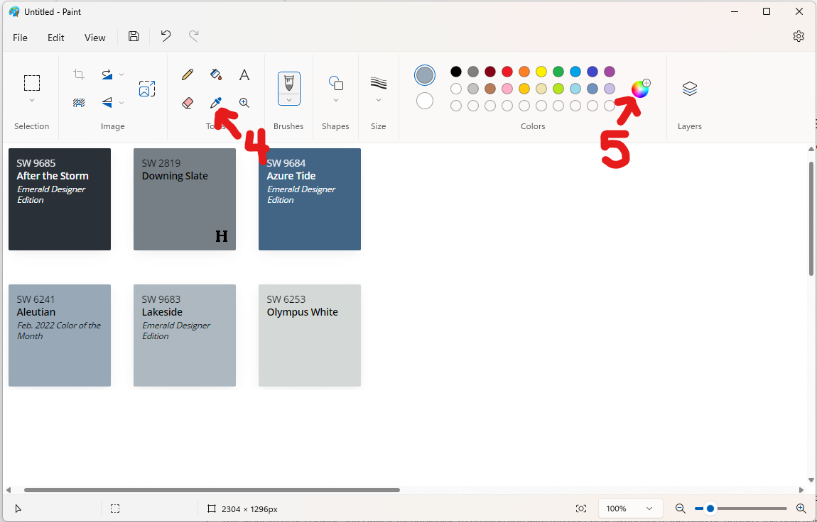Click the Undo button
This screenshot has width=817, height=522.
click(166, 36)
